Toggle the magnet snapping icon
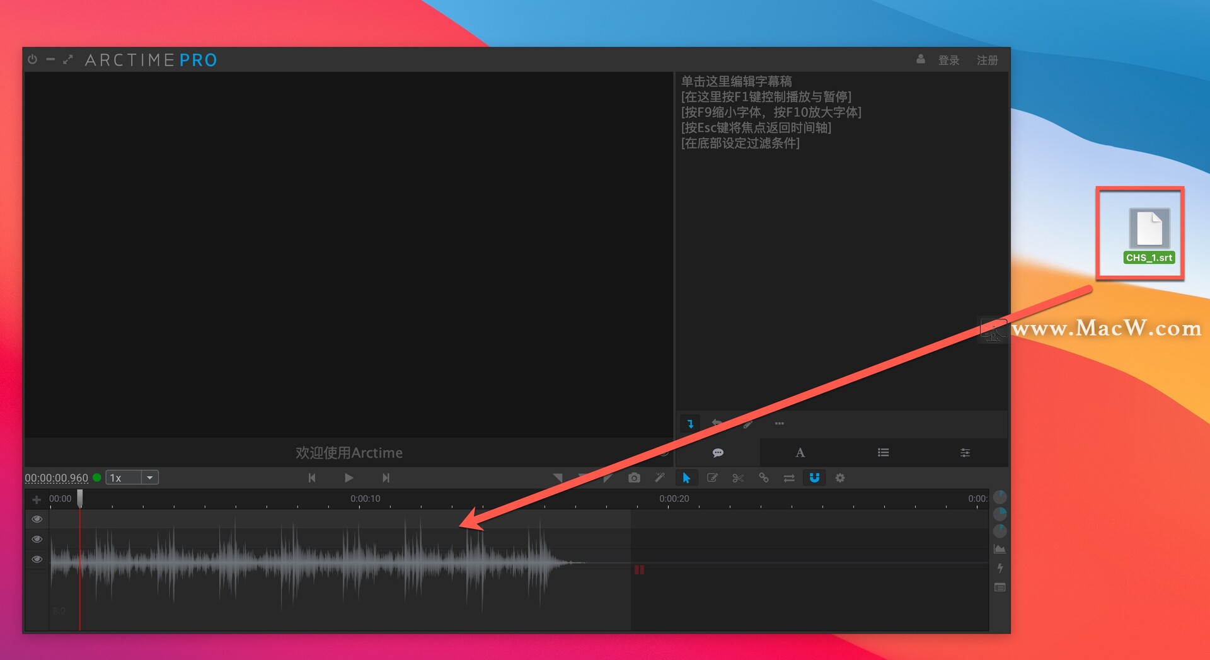This screenshot has width=1210, height=660. (814, 478)
